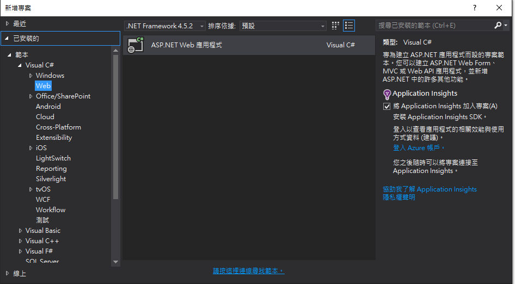Expand the tvOS node arrow
The width and height of the screenshot is (515, 284).
tap(30, 189)
